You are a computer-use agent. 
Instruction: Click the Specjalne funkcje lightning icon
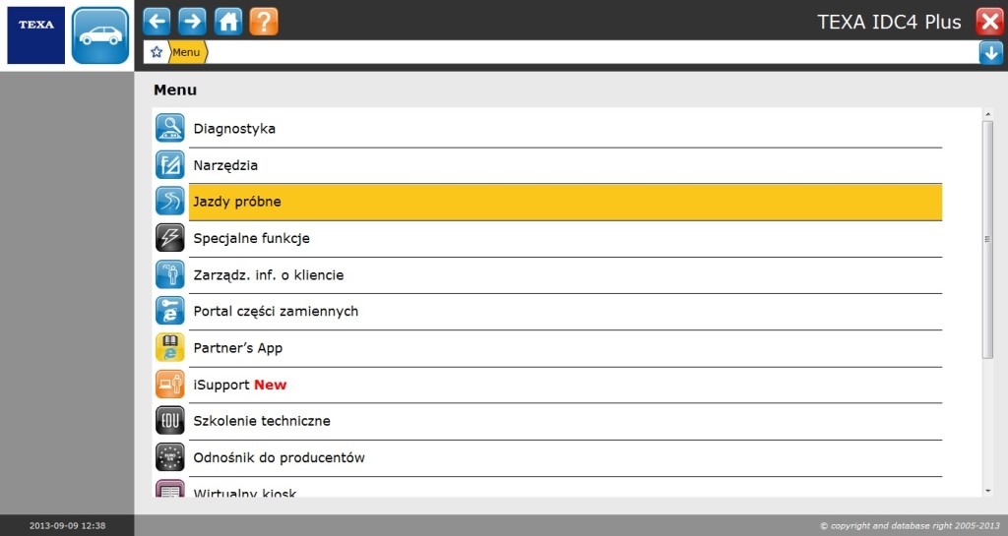pyautogui.click(x=169, y=237)
